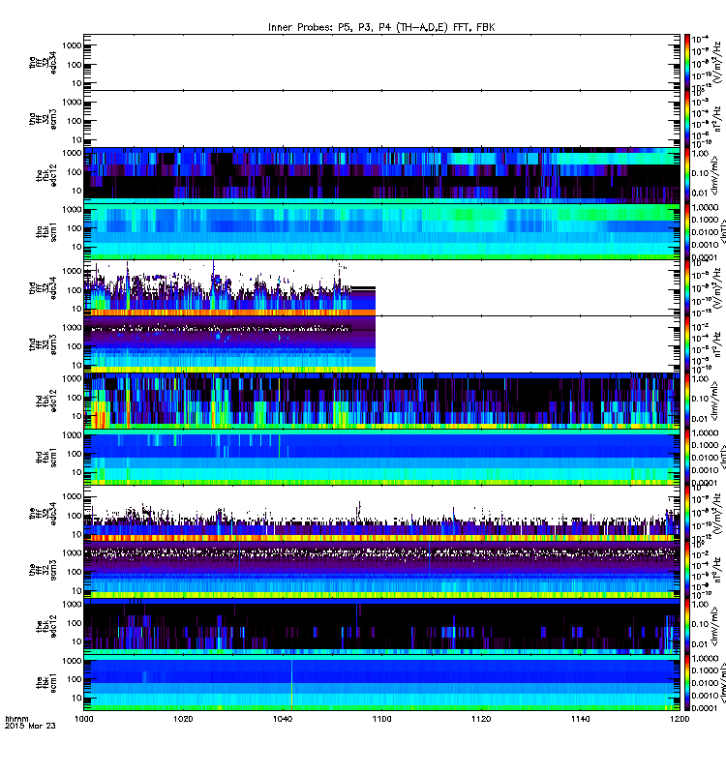Screen dimensions: 726x774
Task: Click inside the the fbk edc12 spectrogram panel
Action: click(x=381, y=626)
